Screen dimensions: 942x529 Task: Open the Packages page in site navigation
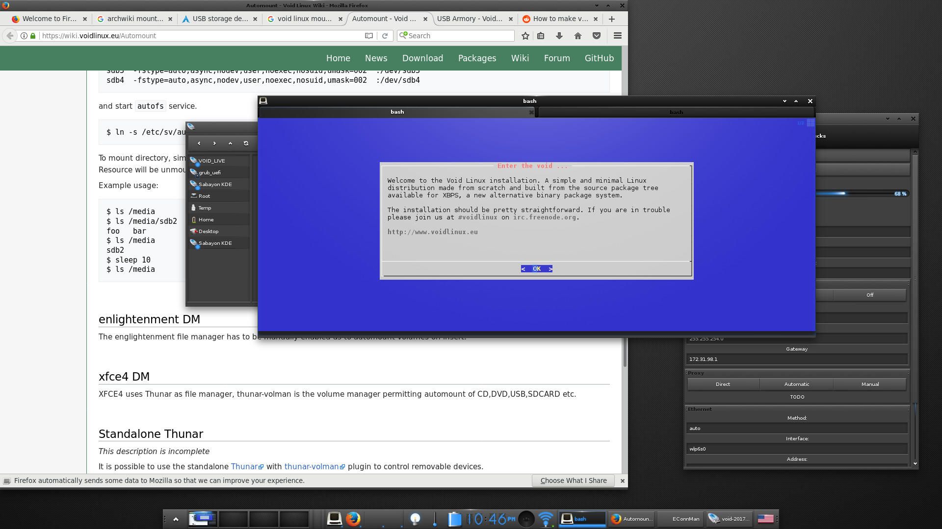point(477,58)
